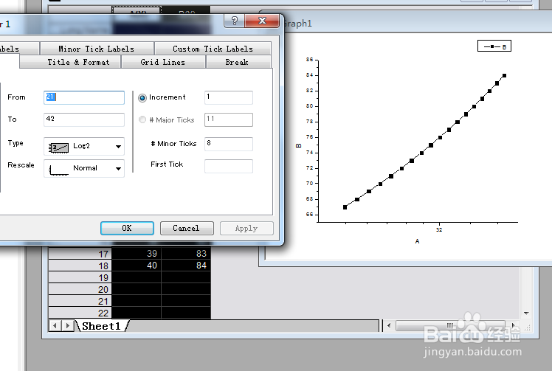Select the Sheet1 worksheet tab
This screenshot has height=371, width=552.
pyautogui.click(x=102, y=326)
